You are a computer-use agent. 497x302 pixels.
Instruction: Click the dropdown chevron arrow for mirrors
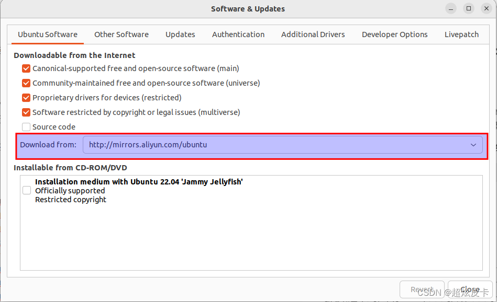coord(473,145)
